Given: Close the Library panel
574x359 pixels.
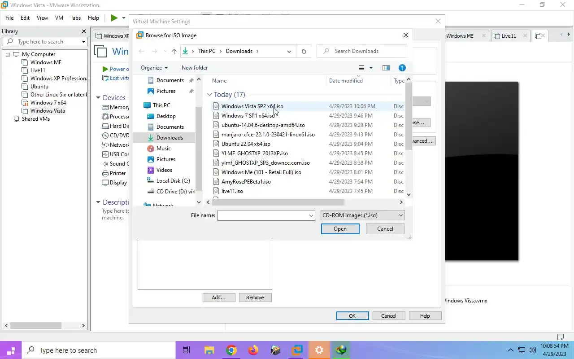Looking at the screenshot, I should click(83, 31).
